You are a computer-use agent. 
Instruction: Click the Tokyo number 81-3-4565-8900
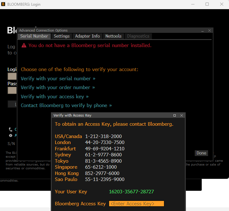click(x=103, y=161)
